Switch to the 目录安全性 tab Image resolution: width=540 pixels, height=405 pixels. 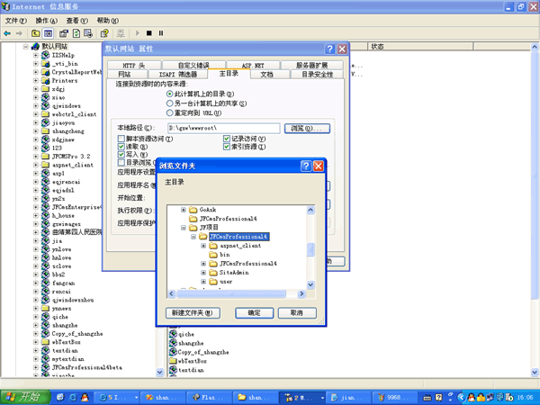click(317, 74)
